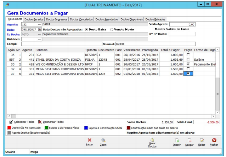Select the Docto Baixa radio option

[86, 30]
